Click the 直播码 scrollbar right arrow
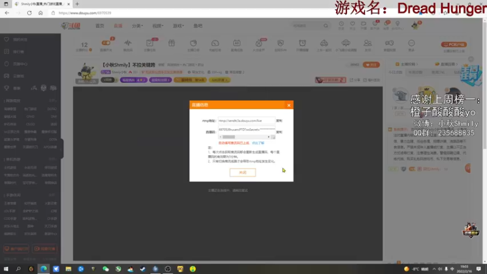487x274 pixels. (268, 137)
